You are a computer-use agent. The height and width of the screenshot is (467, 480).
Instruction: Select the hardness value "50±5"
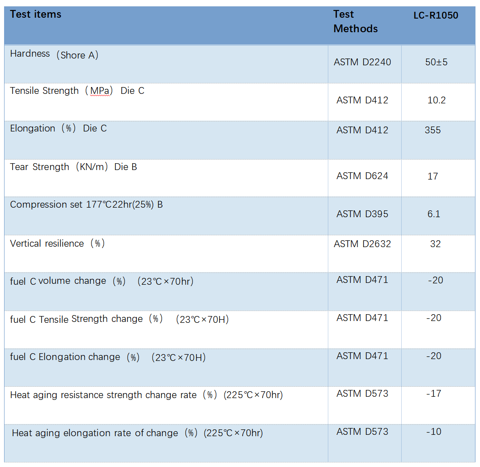click(437, 62)
